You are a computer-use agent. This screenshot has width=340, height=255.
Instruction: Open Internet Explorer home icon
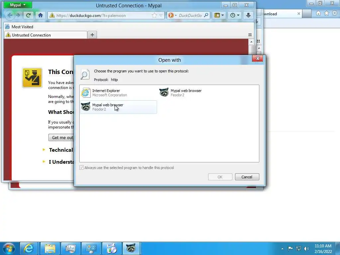click(318, 13)
